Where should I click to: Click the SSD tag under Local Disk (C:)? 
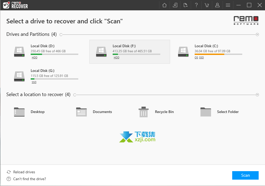pos(202,58)
